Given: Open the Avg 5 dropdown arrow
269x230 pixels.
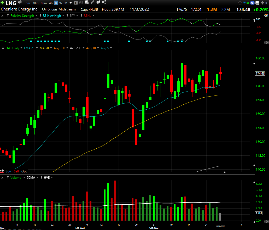Looking at the screenshot, I should tap(111, 48).
